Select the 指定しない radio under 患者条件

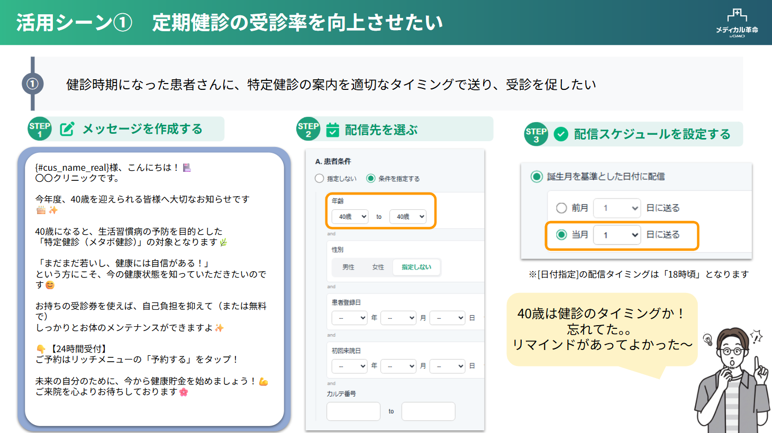coord(319,179)
